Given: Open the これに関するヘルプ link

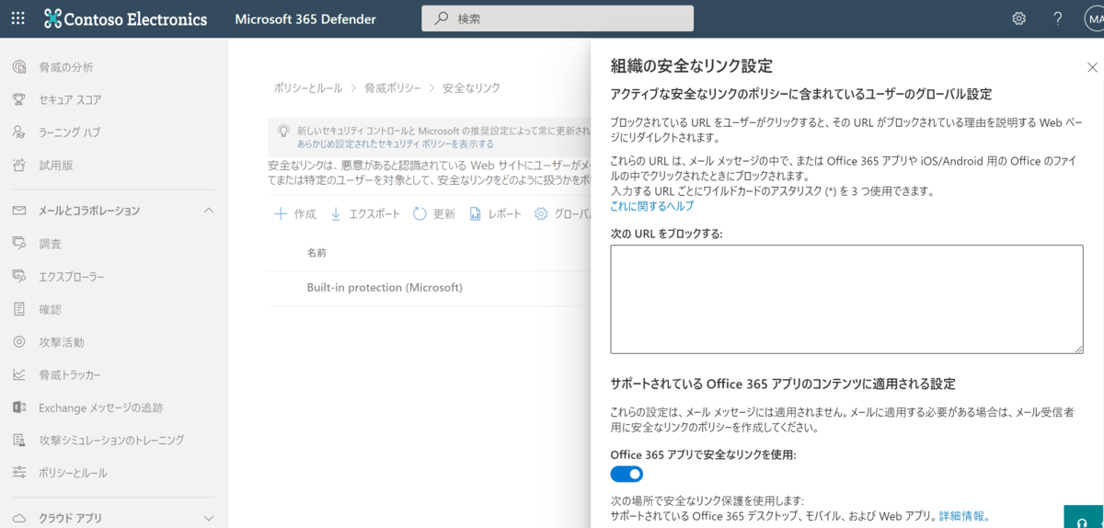Looking at the screenshot, I should click(x=652, y=206).
